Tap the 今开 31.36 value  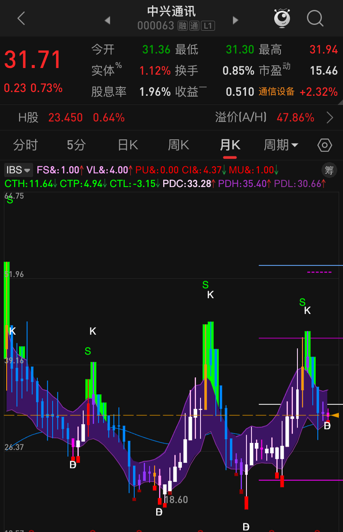[x=156, y=50]
